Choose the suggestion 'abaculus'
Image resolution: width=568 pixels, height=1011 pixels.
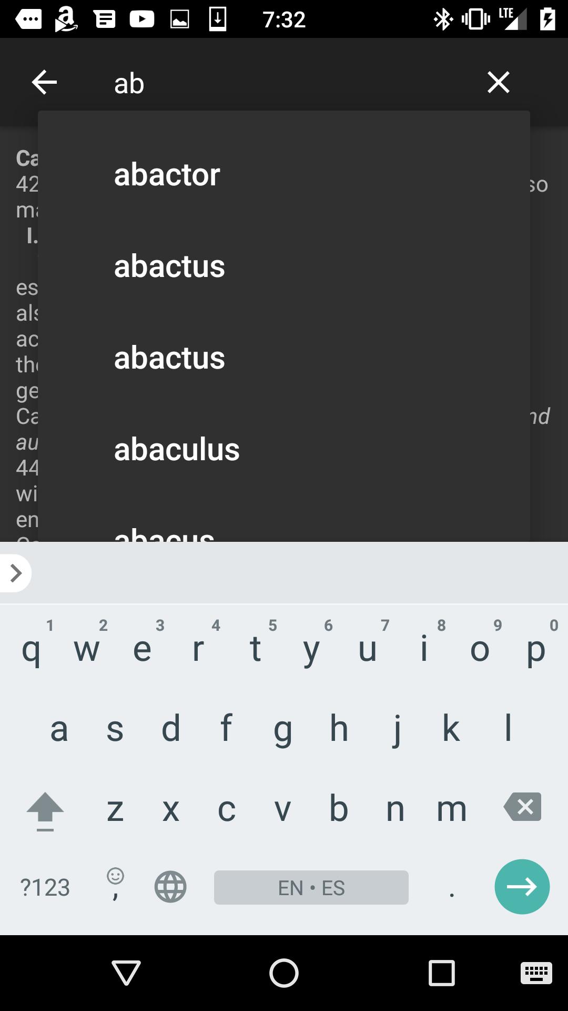click(x=284, y=449)
